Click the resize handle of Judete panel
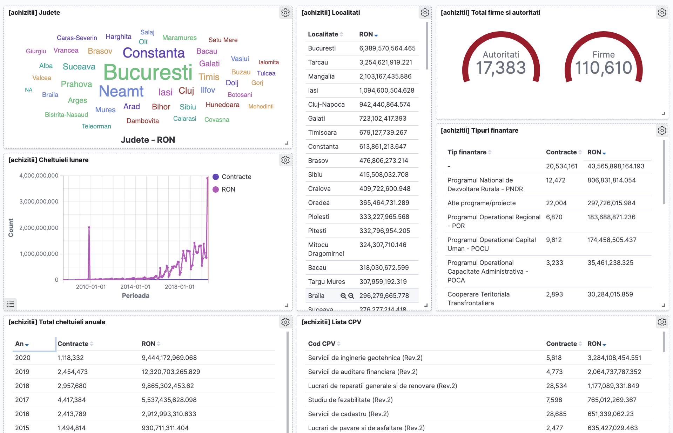 coord(287,143)
